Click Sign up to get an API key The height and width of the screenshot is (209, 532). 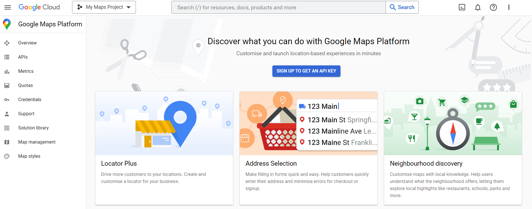[x=306, y=71]
